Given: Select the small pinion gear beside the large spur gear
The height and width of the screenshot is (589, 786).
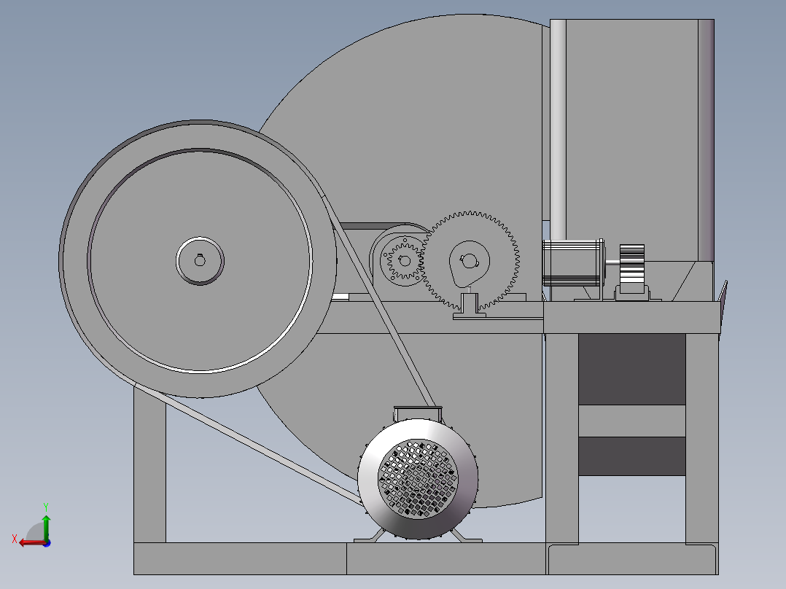Looking at the screenshot, I should (404, 261).
